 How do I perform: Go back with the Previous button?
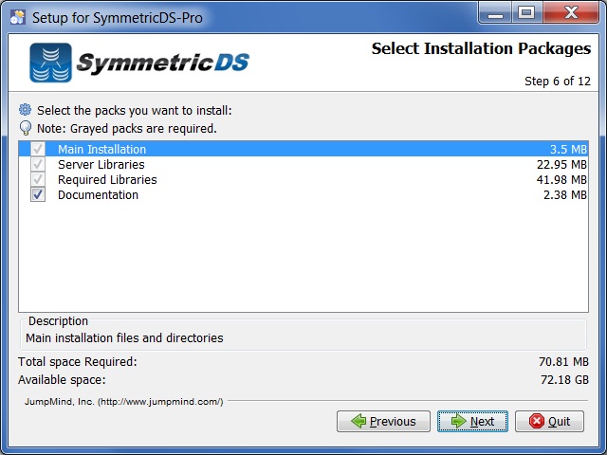coord(383,421)
